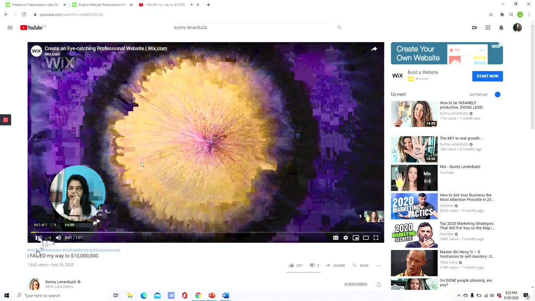Open the #YouTubeMarketing hashtag link
Image resolution: width=535 pixels, height=301 pixels.
[77, 250]
